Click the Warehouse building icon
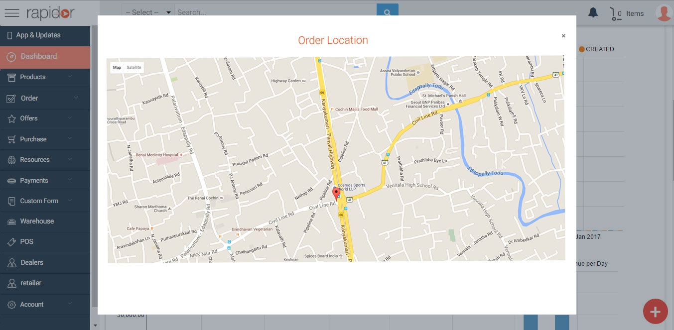This screenshot has width=674, height=330. 11,221
